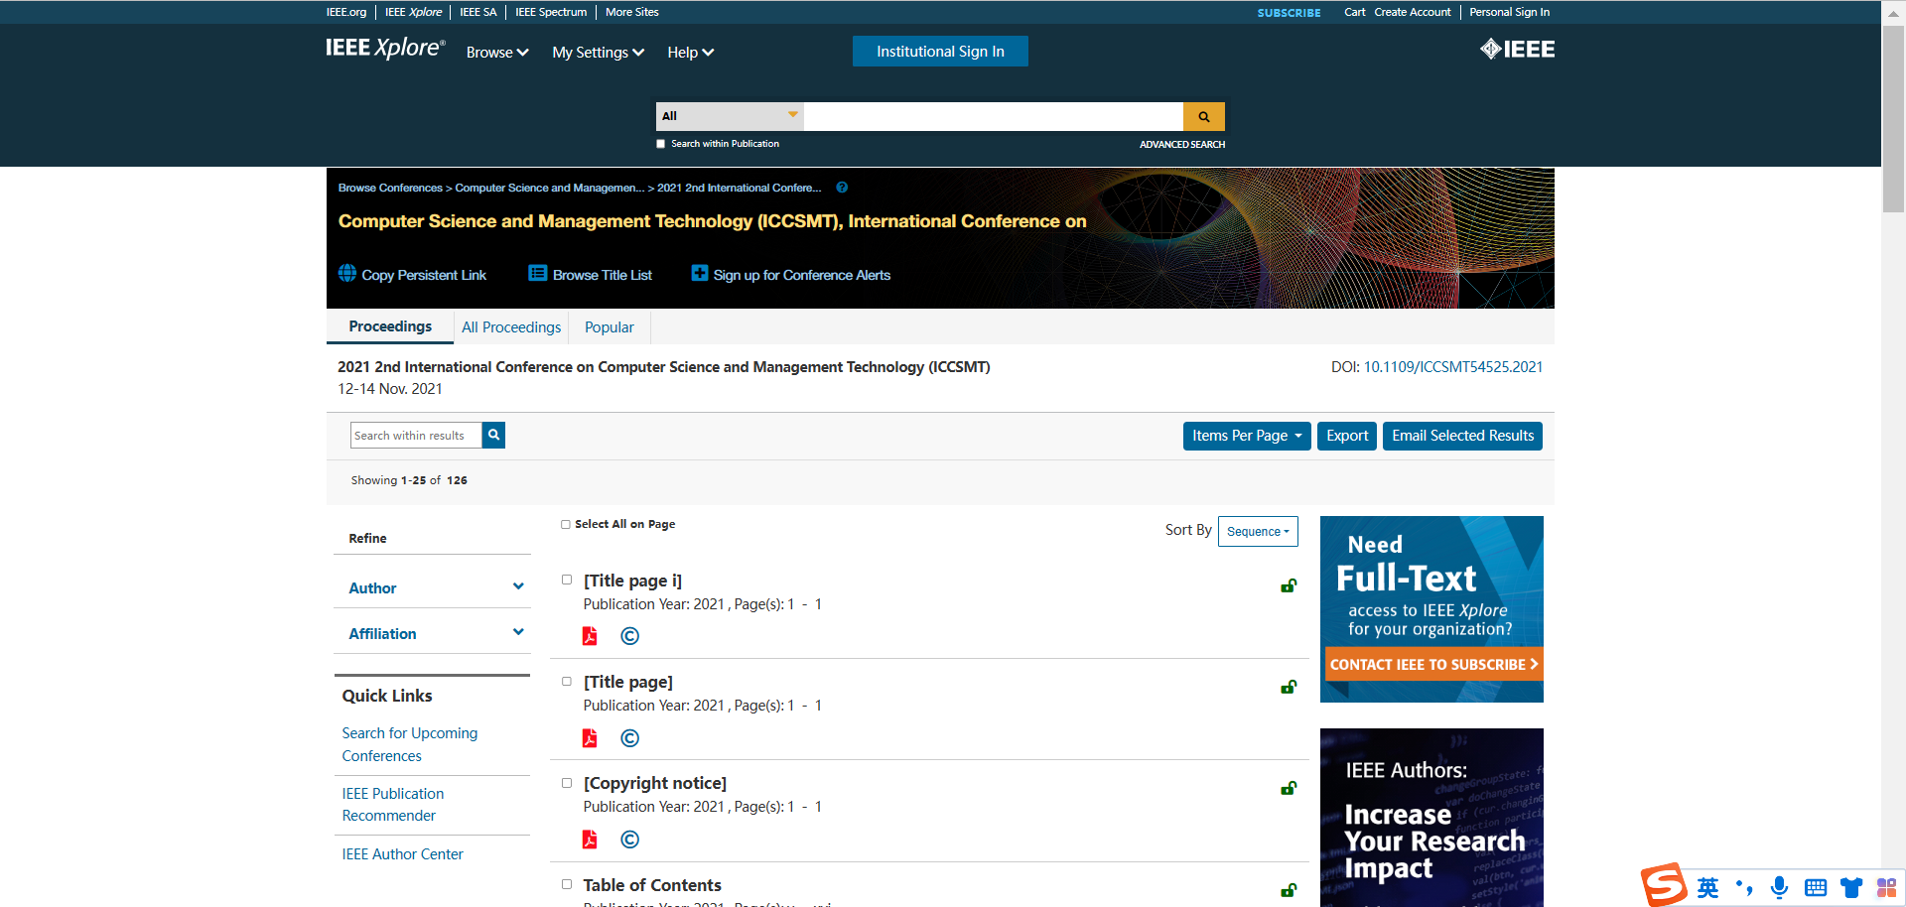
Task: Switch to the Proceedings tab
Action: coord(390,326)
